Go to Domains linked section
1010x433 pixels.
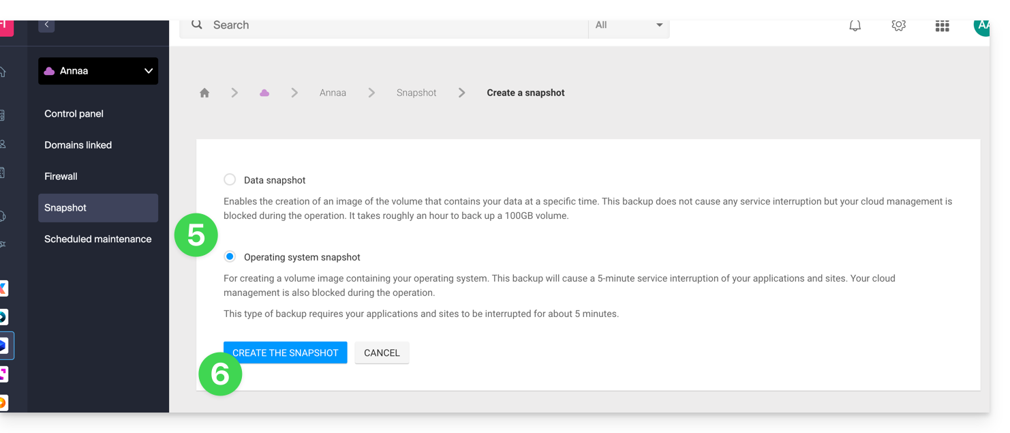click(78, 145)
